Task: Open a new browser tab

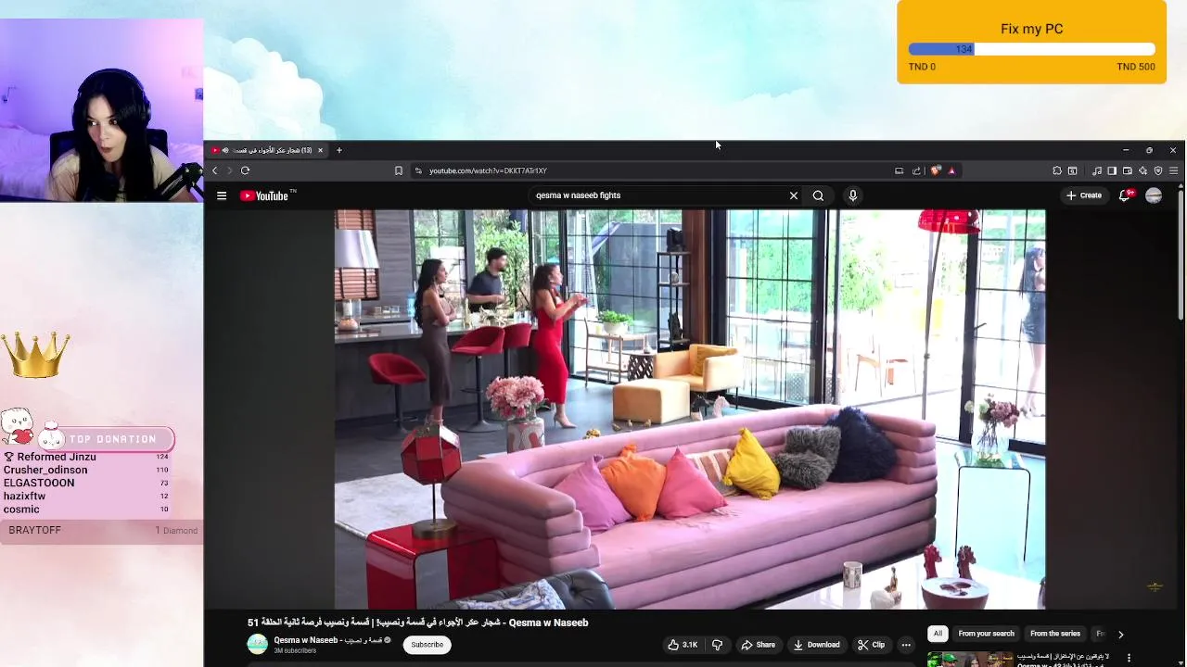Action: coord(339,150)
